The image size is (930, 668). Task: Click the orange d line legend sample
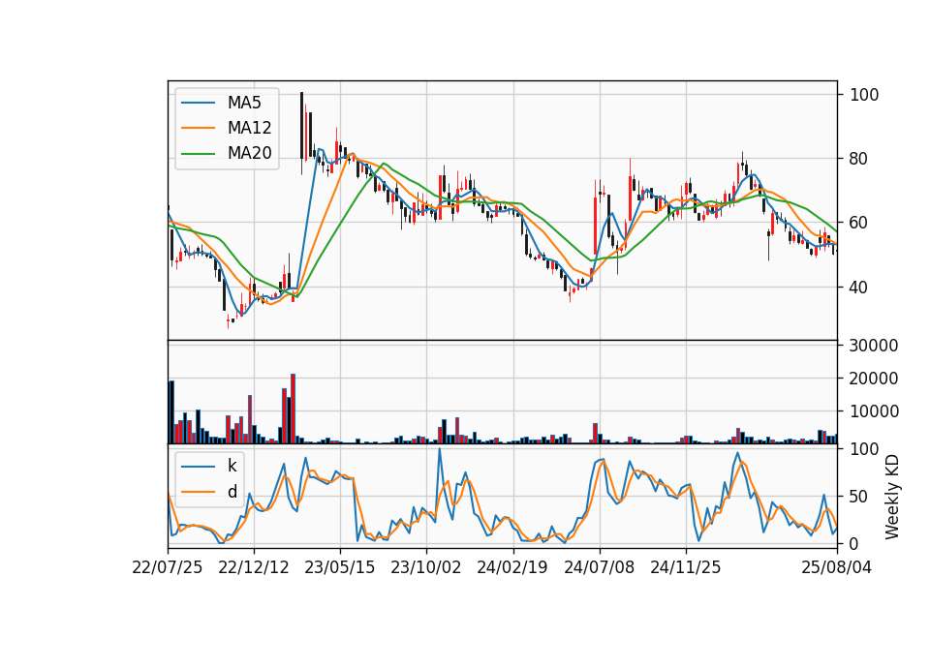click(x=198, y=492)
